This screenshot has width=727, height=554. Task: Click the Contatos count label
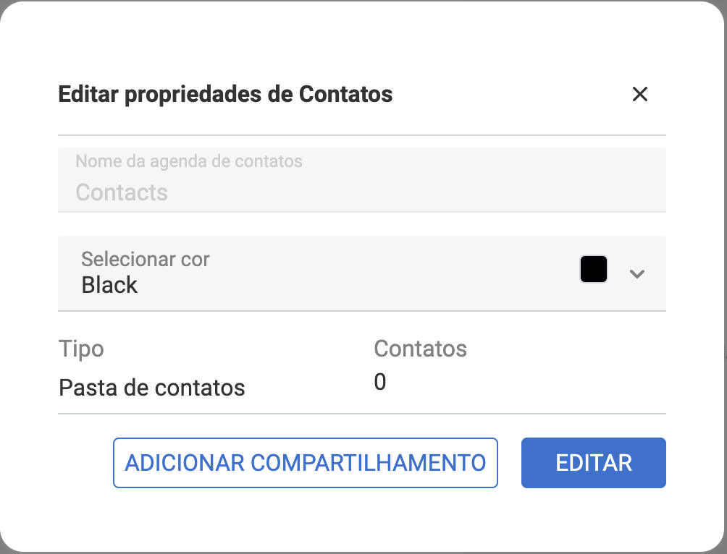pyautogui.click(x=420, y=349)
